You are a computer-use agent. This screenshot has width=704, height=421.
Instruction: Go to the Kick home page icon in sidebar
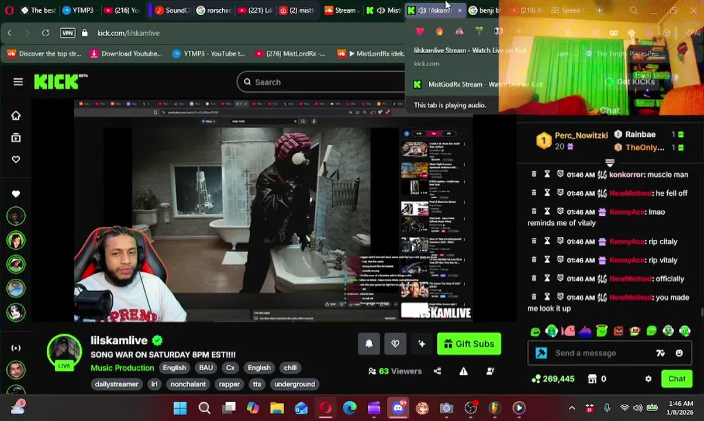(16, 116)
